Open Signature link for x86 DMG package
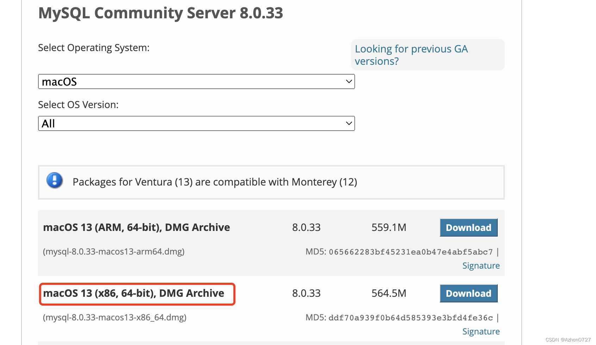Viewport: 596px width, 345px height. 481,332
